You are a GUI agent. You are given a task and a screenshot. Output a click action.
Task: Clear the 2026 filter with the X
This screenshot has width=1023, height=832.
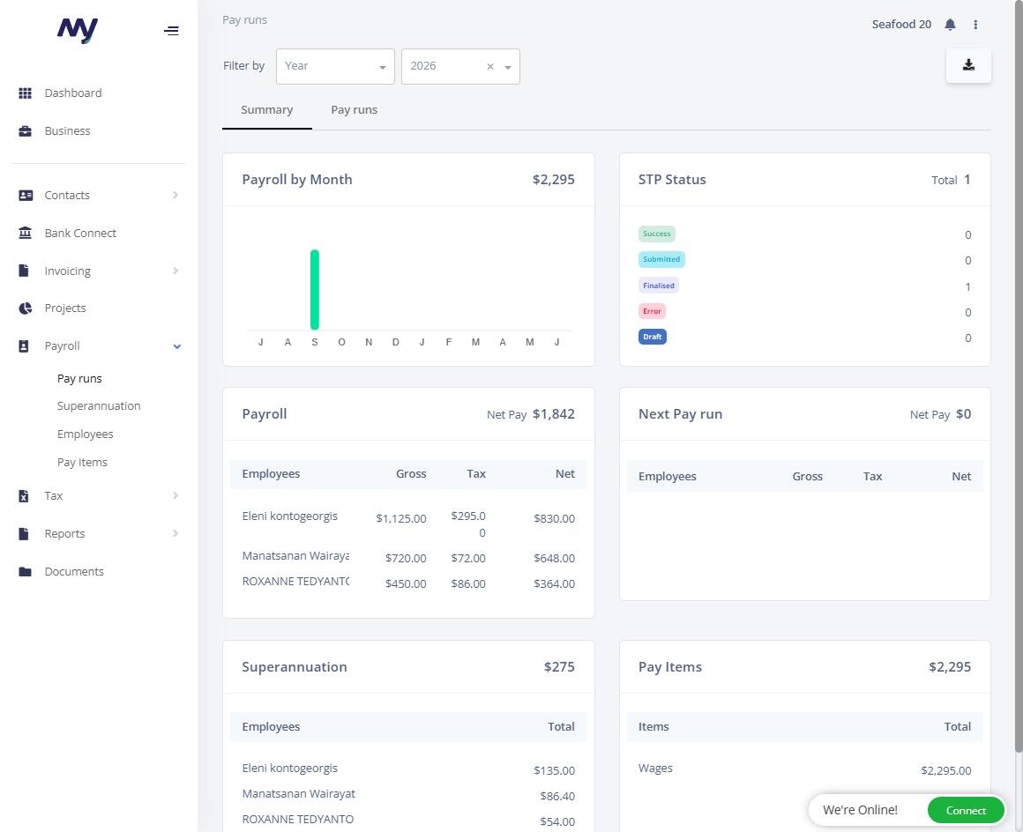click(x=490, y=66)
